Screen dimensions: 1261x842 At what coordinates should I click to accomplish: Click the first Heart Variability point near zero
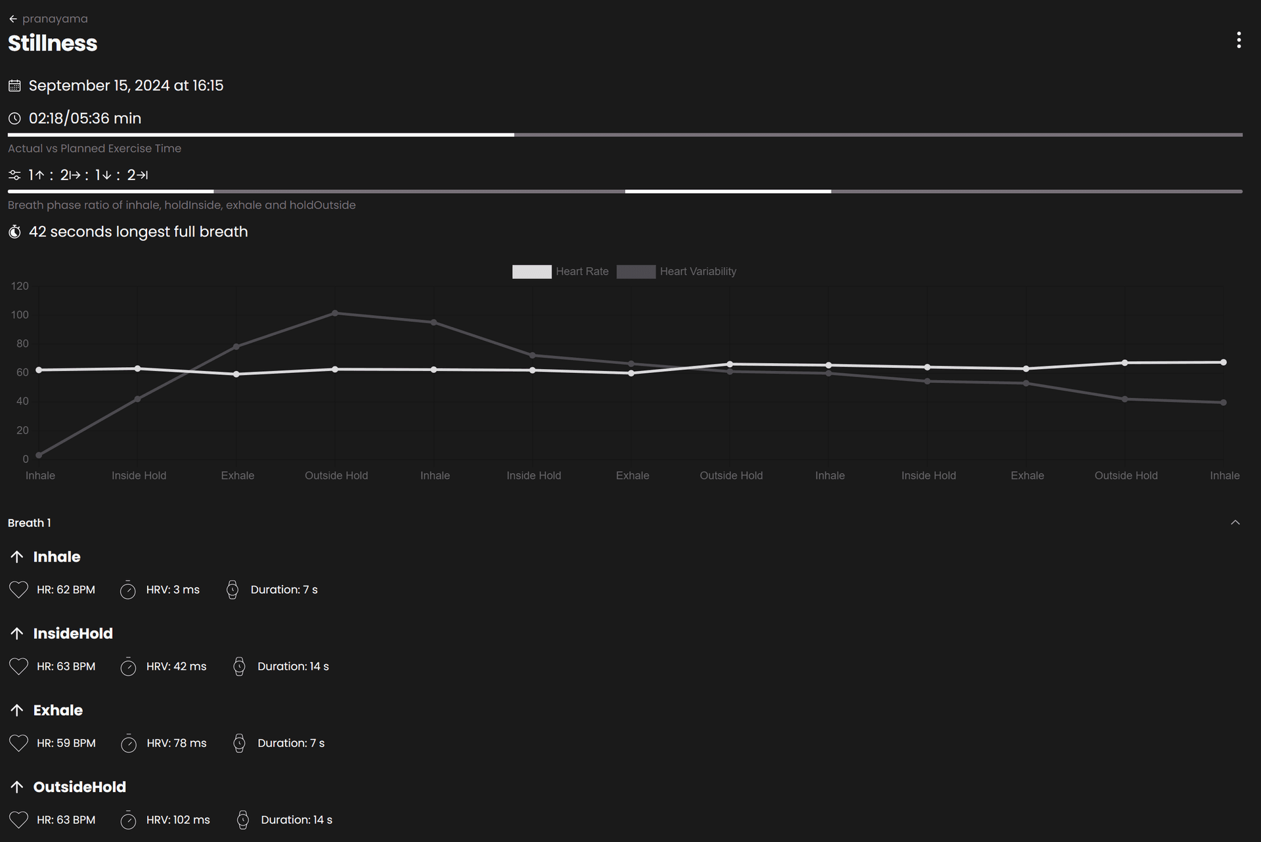coord(39,455)
